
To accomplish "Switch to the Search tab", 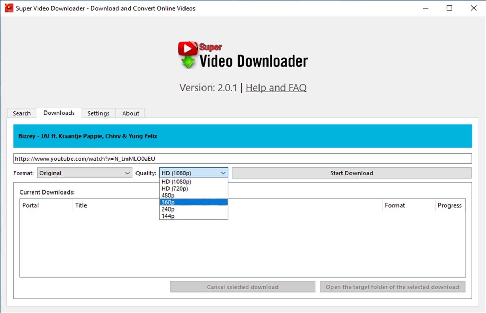I will coord(22,113).
